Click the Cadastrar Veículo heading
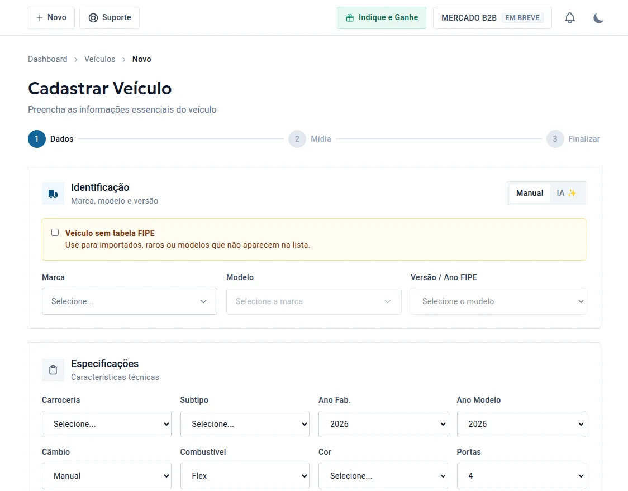The width and height of the screenshot is (628, 491). (99, 88)
